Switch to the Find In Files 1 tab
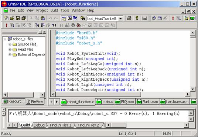The width and height of the screenshot is (198, 137). [60, 125]
